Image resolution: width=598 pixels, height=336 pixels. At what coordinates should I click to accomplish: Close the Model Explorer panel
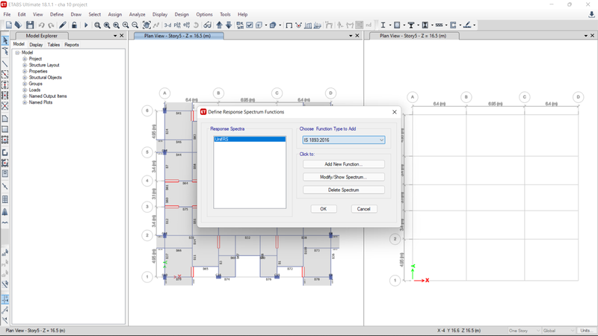122,35
